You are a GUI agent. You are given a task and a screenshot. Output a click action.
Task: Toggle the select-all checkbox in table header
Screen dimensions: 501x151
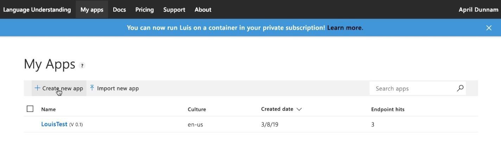pyautogui.click(x=30, y=109)
